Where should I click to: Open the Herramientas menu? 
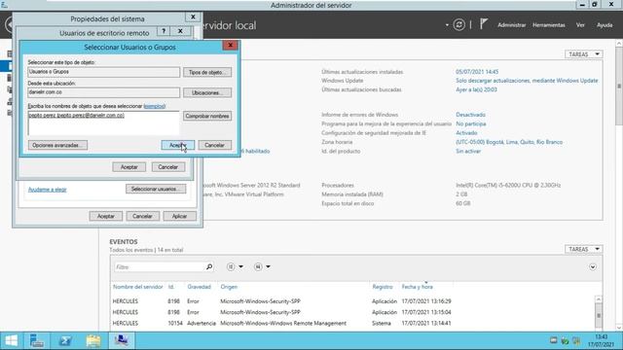pyautogui.click(x=549, y=25)
